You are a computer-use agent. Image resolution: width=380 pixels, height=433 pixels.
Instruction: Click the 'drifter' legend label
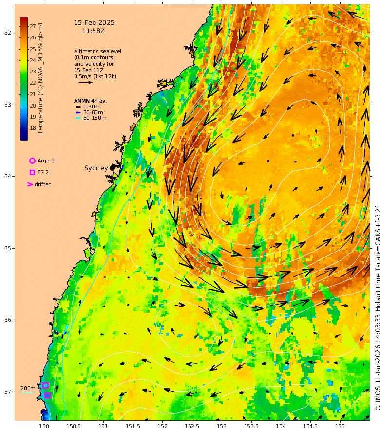pyautogui.click(x=42, y=184)
